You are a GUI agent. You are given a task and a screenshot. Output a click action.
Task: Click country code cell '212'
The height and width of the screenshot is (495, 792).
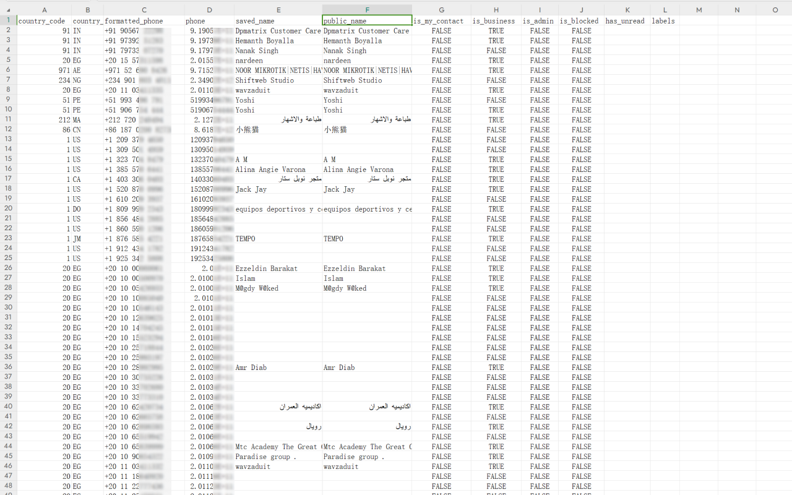(x=44, y=120)
